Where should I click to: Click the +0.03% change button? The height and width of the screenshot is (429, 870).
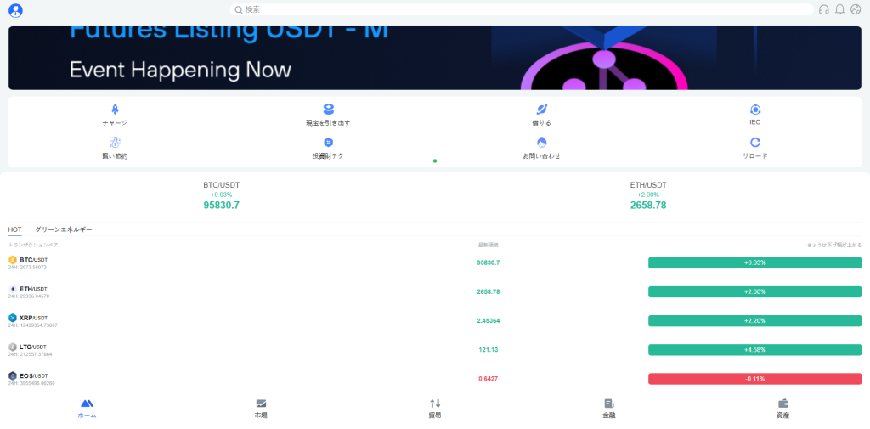click(754, 262)
